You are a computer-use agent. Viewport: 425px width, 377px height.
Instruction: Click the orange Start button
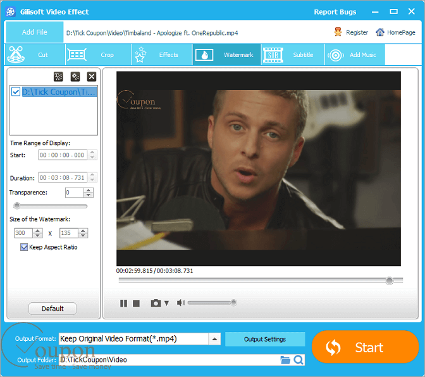pos(366,347)
